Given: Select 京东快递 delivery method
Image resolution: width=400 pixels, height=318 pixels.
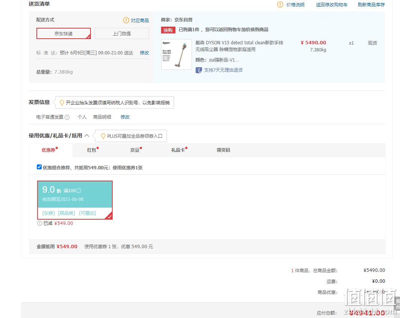Looking at the screenshot, I should (63, 33).
